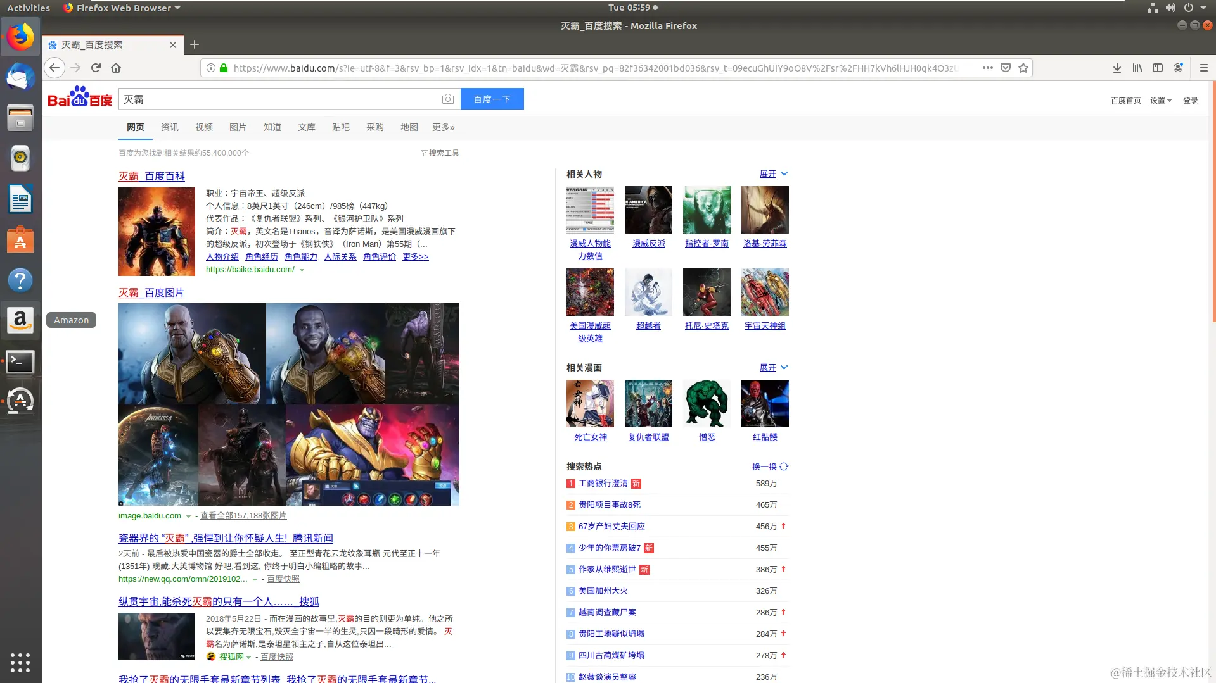Show the applications grid
The width and height of the screenshot is (1216, 683).
[x=20, y=662]
